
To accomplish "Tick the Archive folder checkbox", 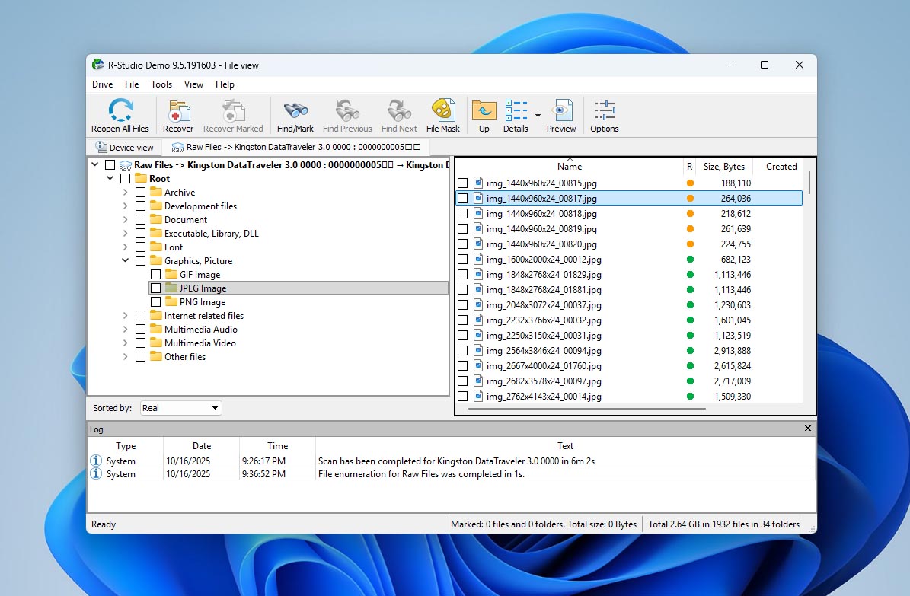I will click(x=140, y=193).
